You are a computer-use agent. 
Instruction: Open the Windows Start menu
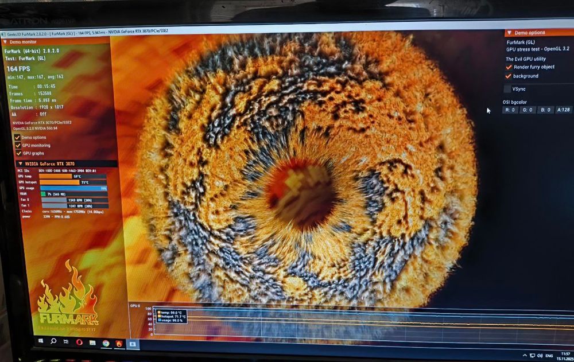point(41,341)
